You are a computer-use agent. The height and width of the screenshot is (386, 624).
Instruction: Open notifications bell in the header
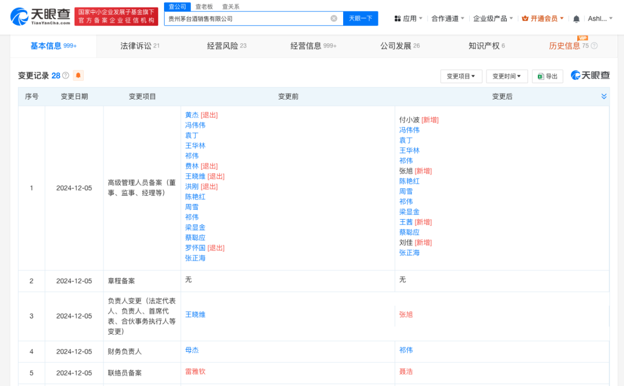pos(576,18)
